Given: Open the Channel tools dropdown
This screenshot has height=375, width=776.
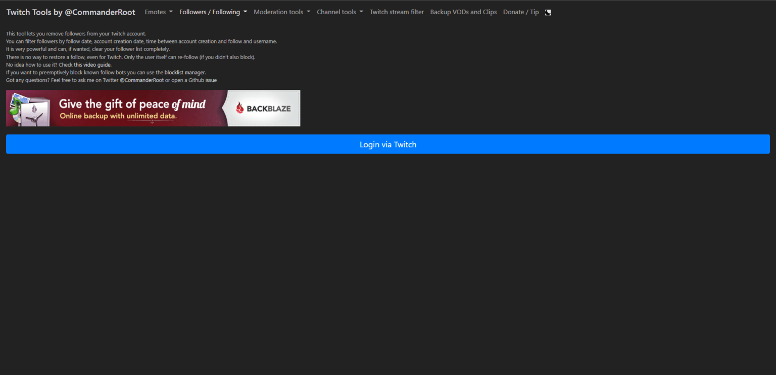Looking at the screenshot, I should 339,12.
